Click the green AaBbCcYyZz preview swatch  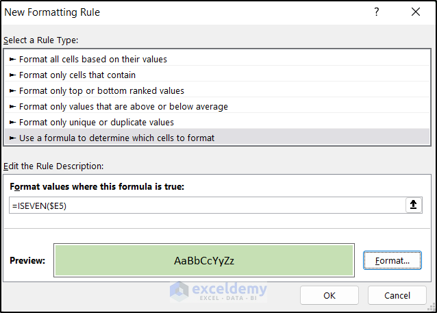pos(204,260)
